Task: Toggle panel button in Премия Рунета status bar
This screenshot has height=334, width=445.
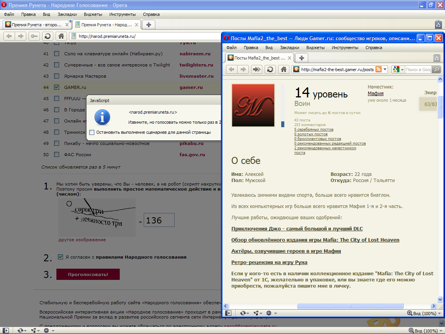Action: pyautogui.click(x=6, y=331)
